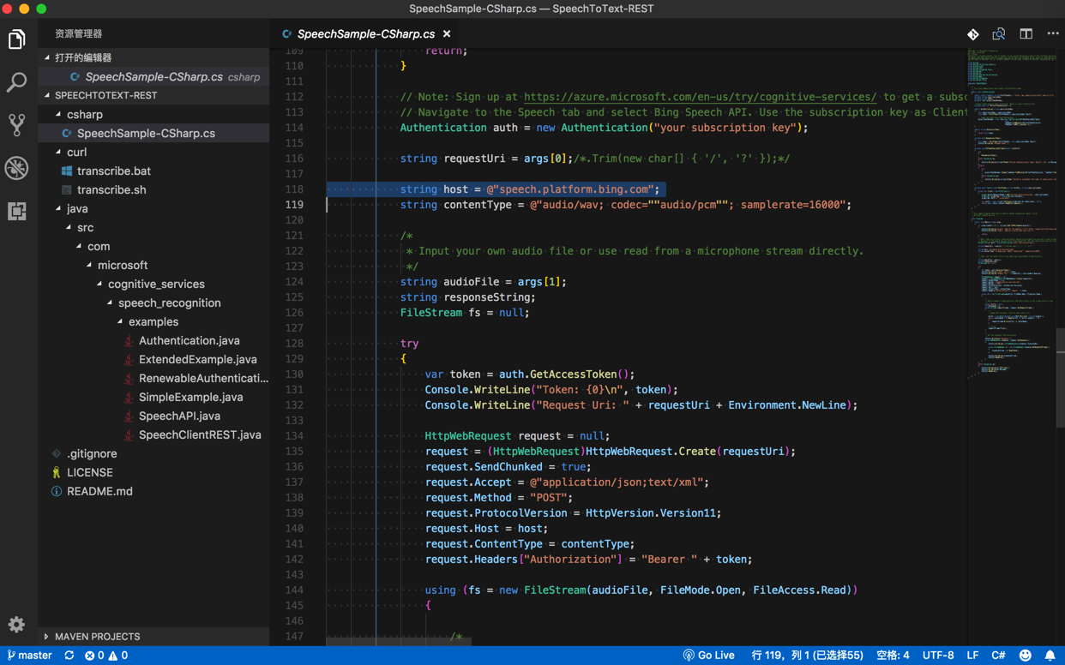Split the editor to the right

point(1026,34)
